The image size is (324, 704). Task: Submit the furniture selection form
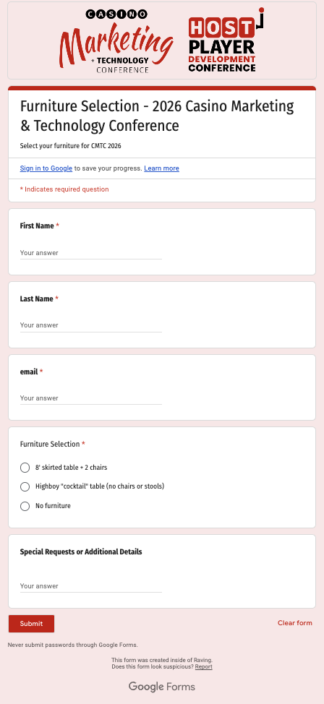coord(31,624)
